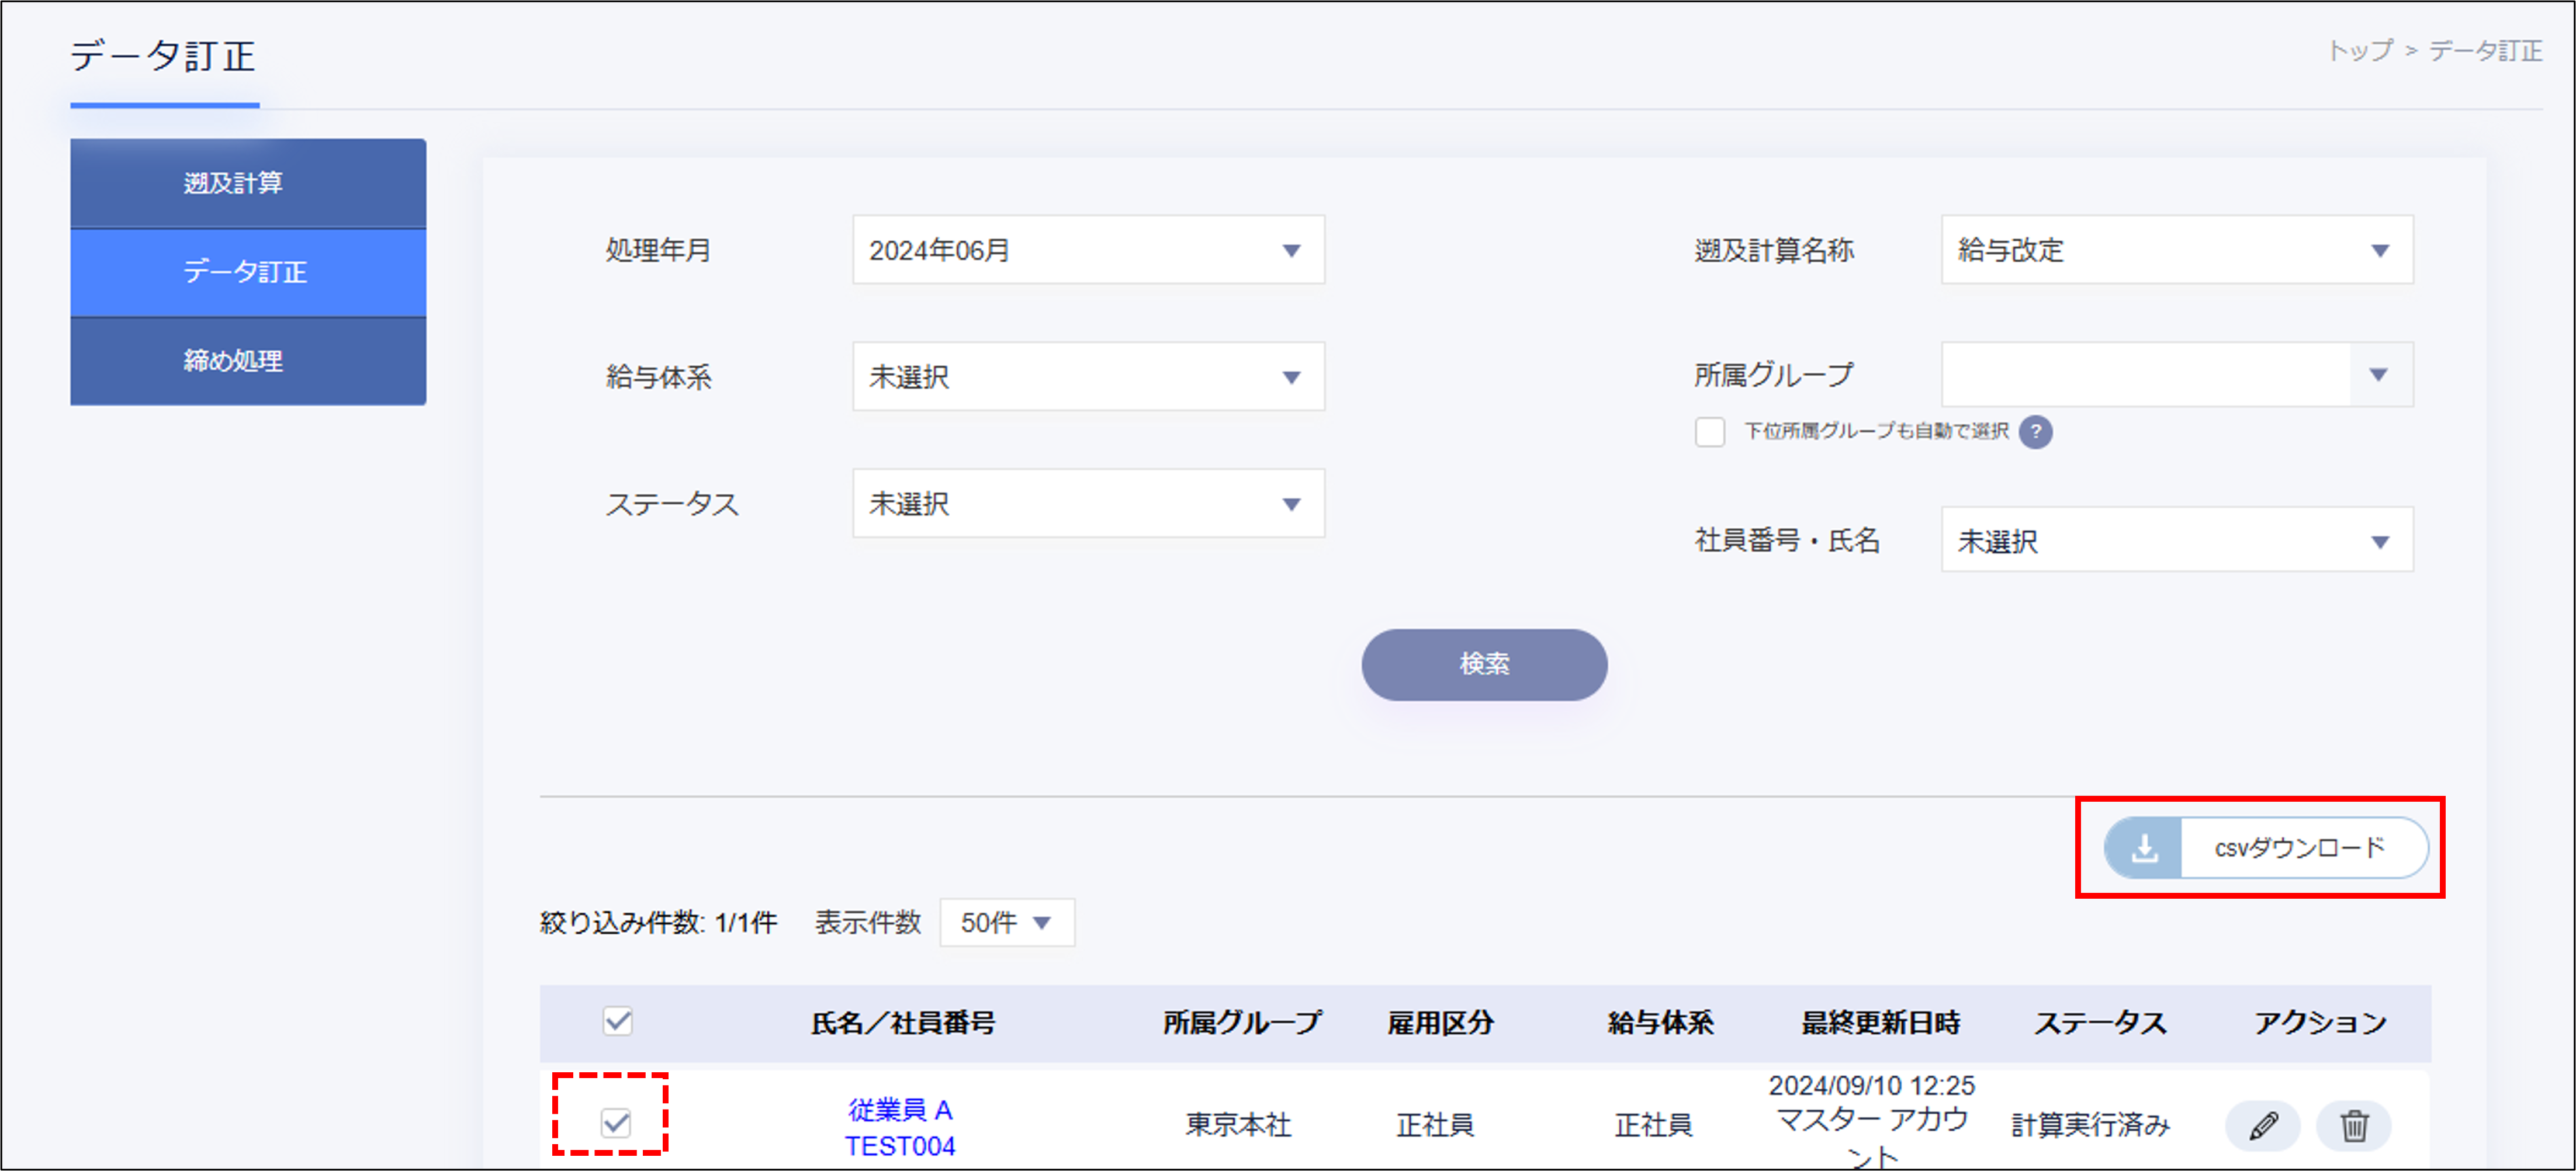Open the 社員番号・氏名 dropdown
Image resolution: width=2576 pixels, height=1171 pixels.
click(x=2174, y=540)
